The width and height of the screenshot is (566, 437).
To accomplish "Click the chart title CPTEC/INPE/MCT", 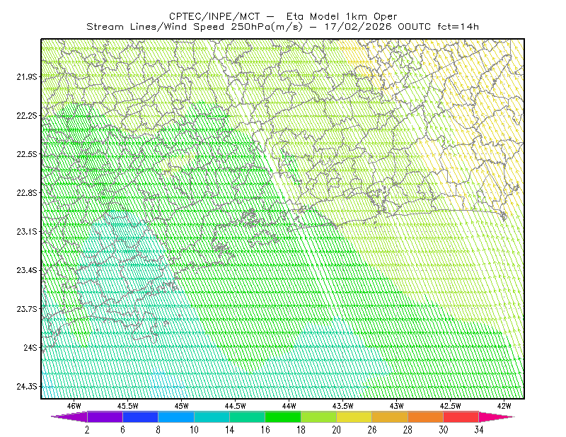I will coord(214,16).
